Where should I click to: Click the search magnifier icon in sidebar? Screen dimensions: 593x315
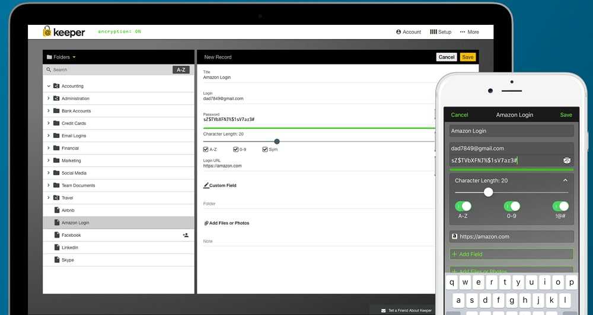coord(49,70)
